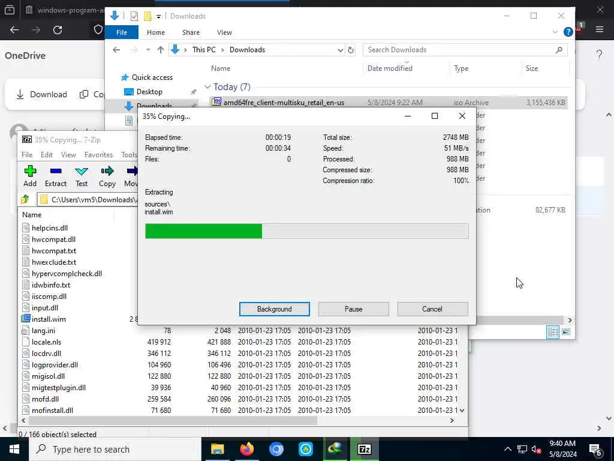The height and width of the screenshot is (461, 614).
Task: Refresh the Downloads folder view
Action: pyautogui.click(x=351, y=50)
